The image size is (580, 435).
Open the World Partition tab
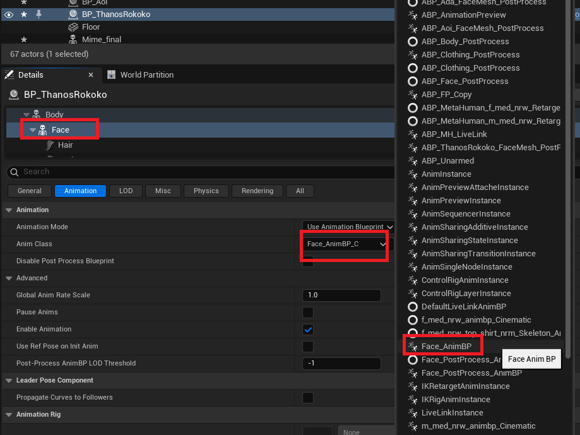(147, 74)
